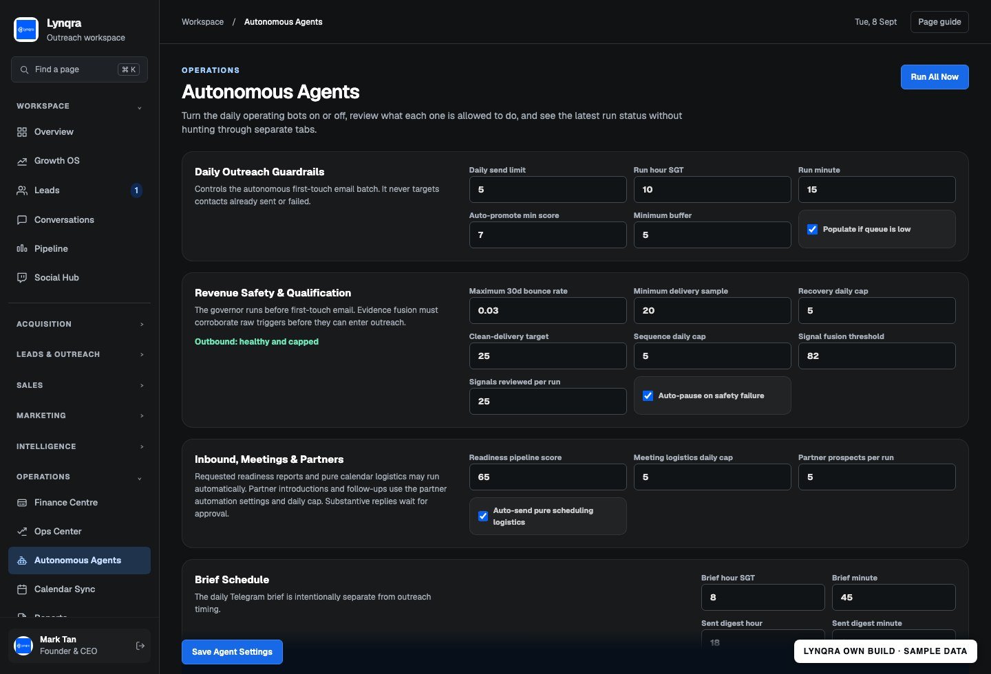Click the search magnifier icon
The height and width of the screenshot is (674, 991).
[24, 69]
